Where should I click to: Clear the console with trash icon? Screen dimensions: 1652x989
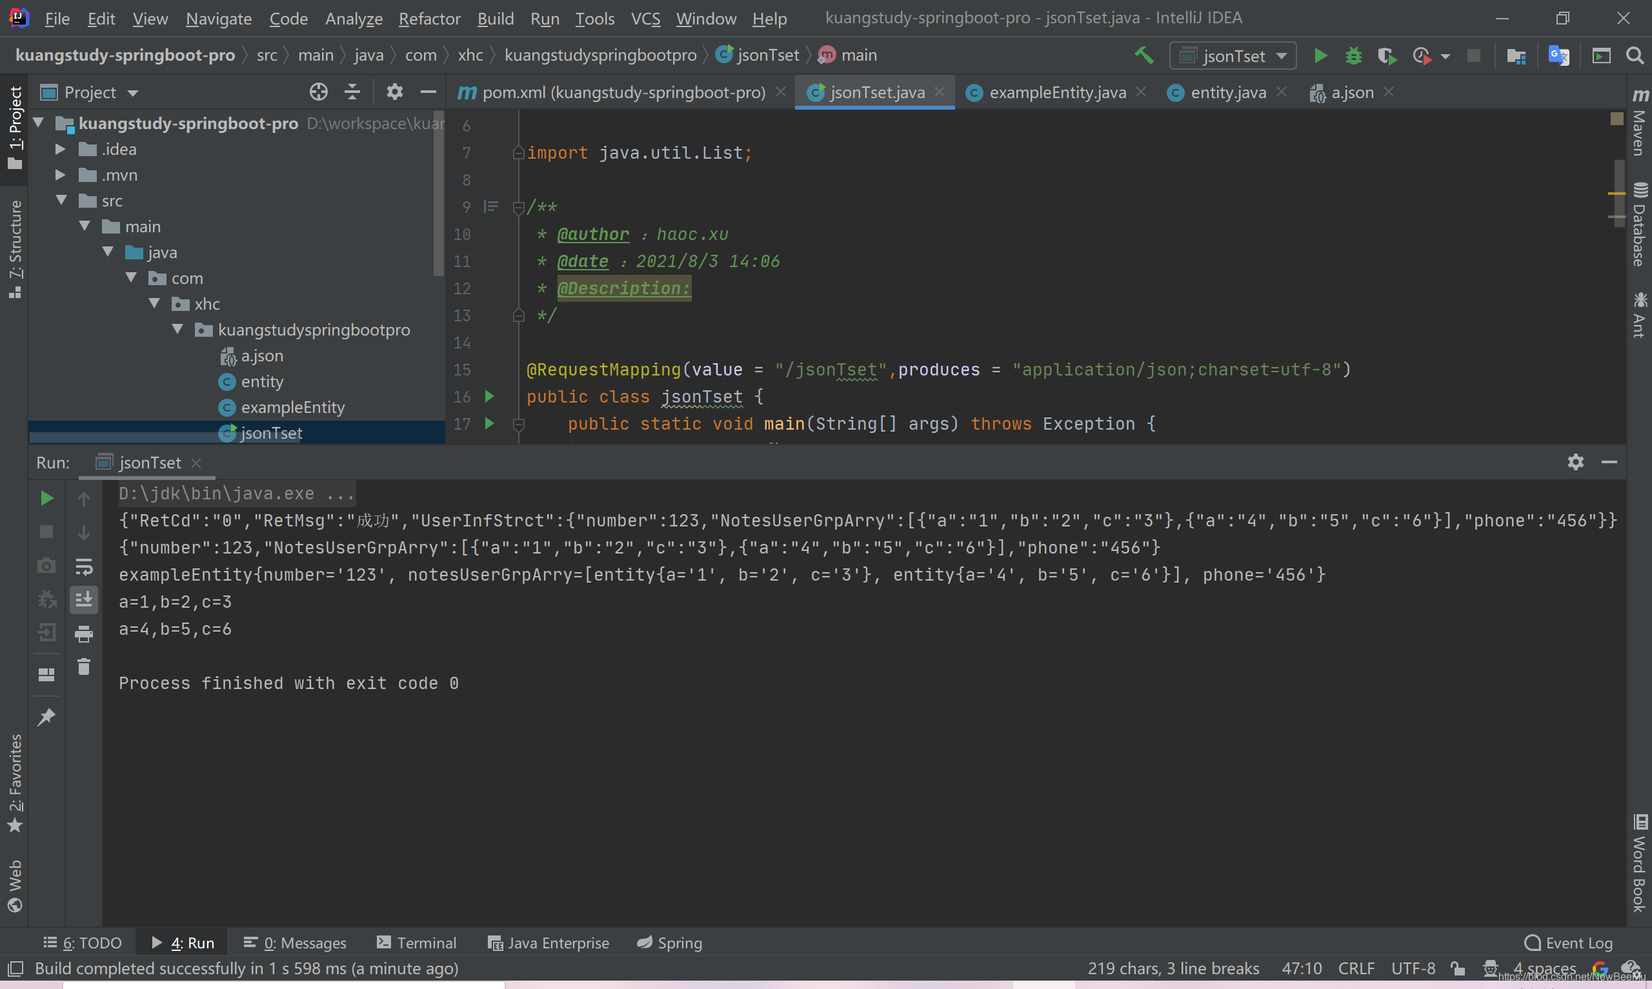pyautogui.click(x=84, y=666)
